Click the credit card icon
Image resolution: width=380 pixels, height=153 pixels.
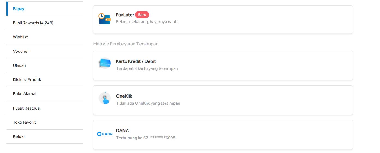104,64
